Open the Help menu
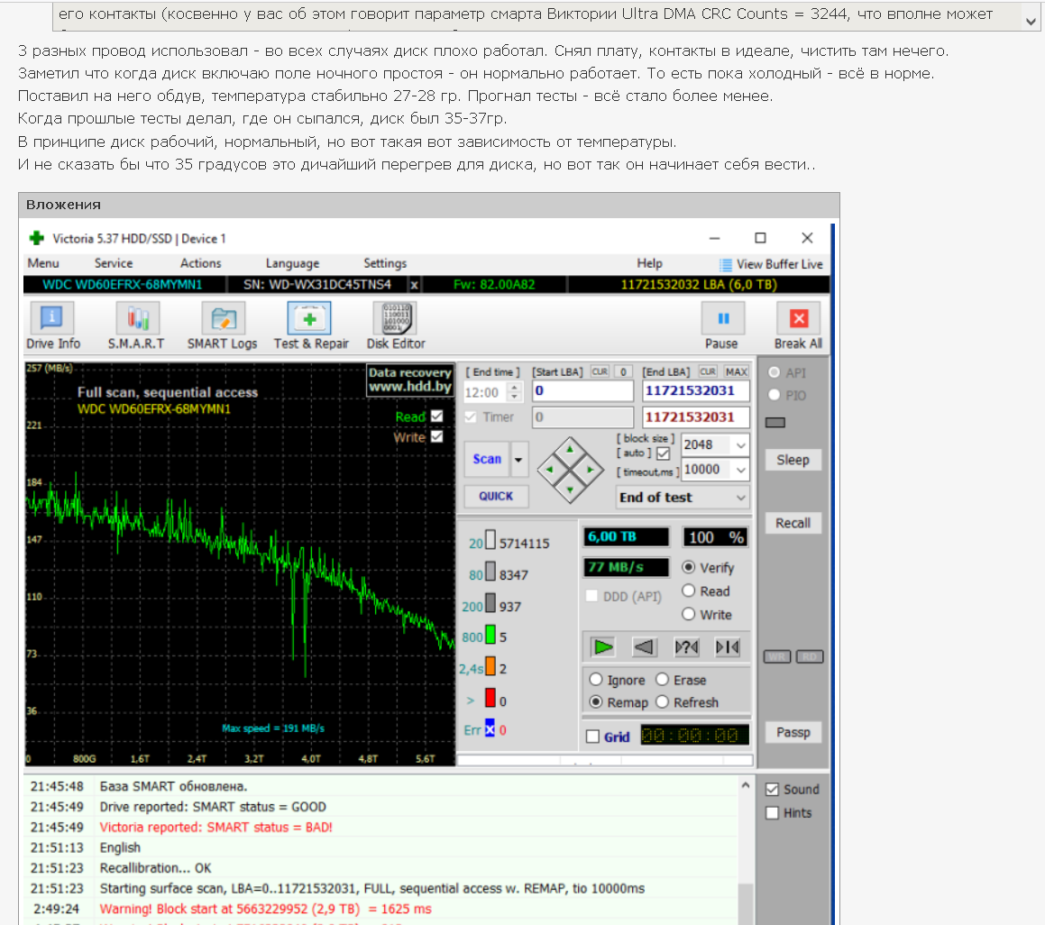This screenshot has width=1045, height=925. click(x=649, y=263)
